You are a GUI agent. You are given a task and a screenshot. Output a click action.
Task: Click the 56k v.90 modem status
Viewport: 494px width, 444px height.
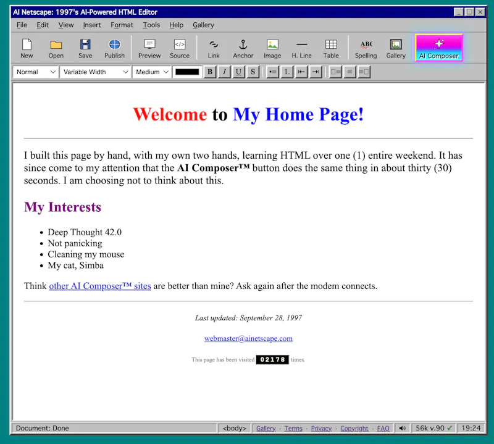pyautogui.click(x=434, y=428)
